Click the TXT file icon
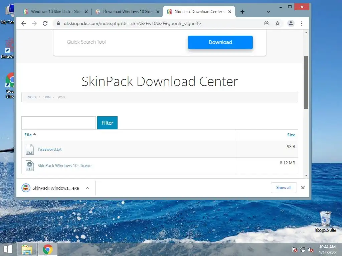 click(x=30, y=149)
